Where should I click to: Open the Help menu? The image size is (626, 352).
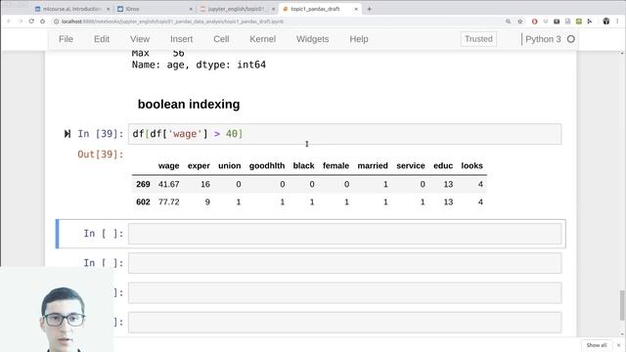click(x=359, y=39)
